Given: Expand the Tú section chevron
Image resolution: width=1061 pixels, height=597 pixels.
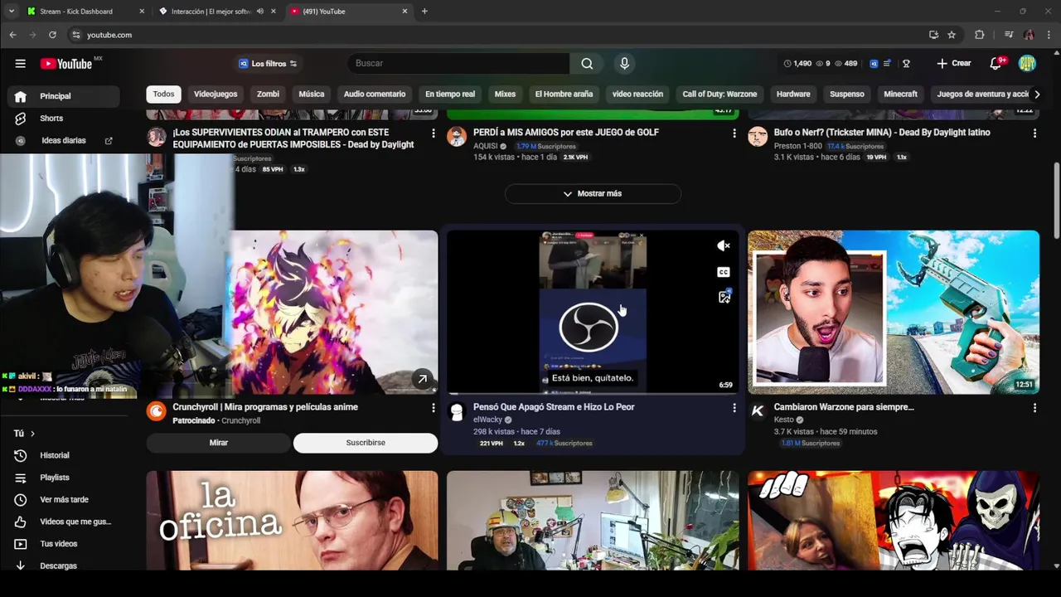Looking at the screenshot, I should 32,434.
